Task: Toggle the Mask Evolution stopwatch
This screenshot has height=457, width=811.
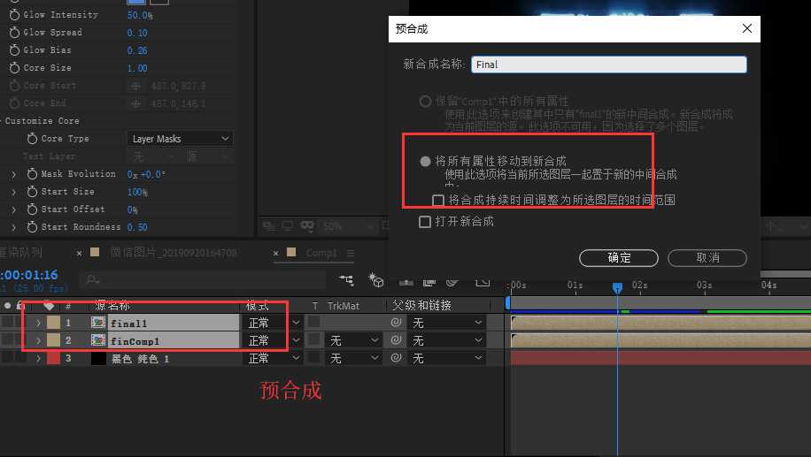Action: coord(32,174)
